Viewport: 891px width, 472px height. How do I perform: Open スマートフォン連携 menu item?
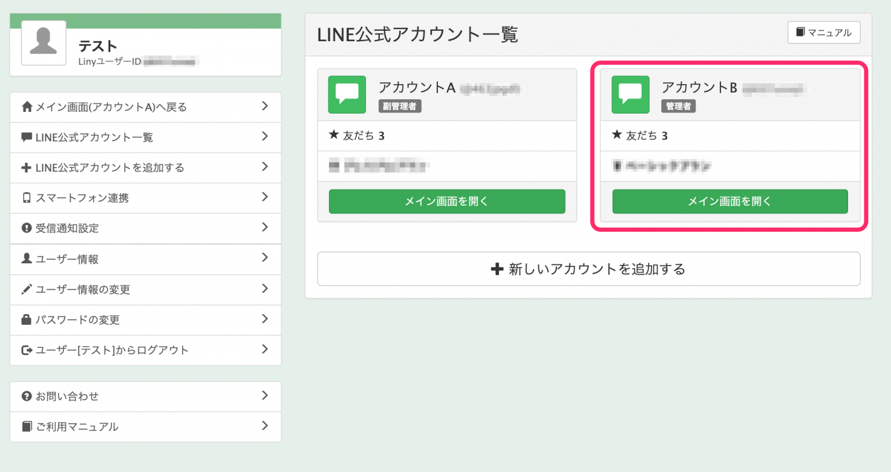click(146, 198)
